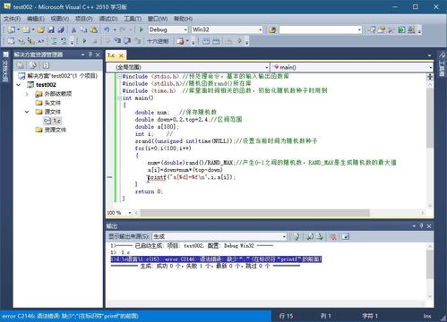Screen dimensions: 447x322
Task: Click the editor horizontal scrollbar
Action: tap(254, 213)
